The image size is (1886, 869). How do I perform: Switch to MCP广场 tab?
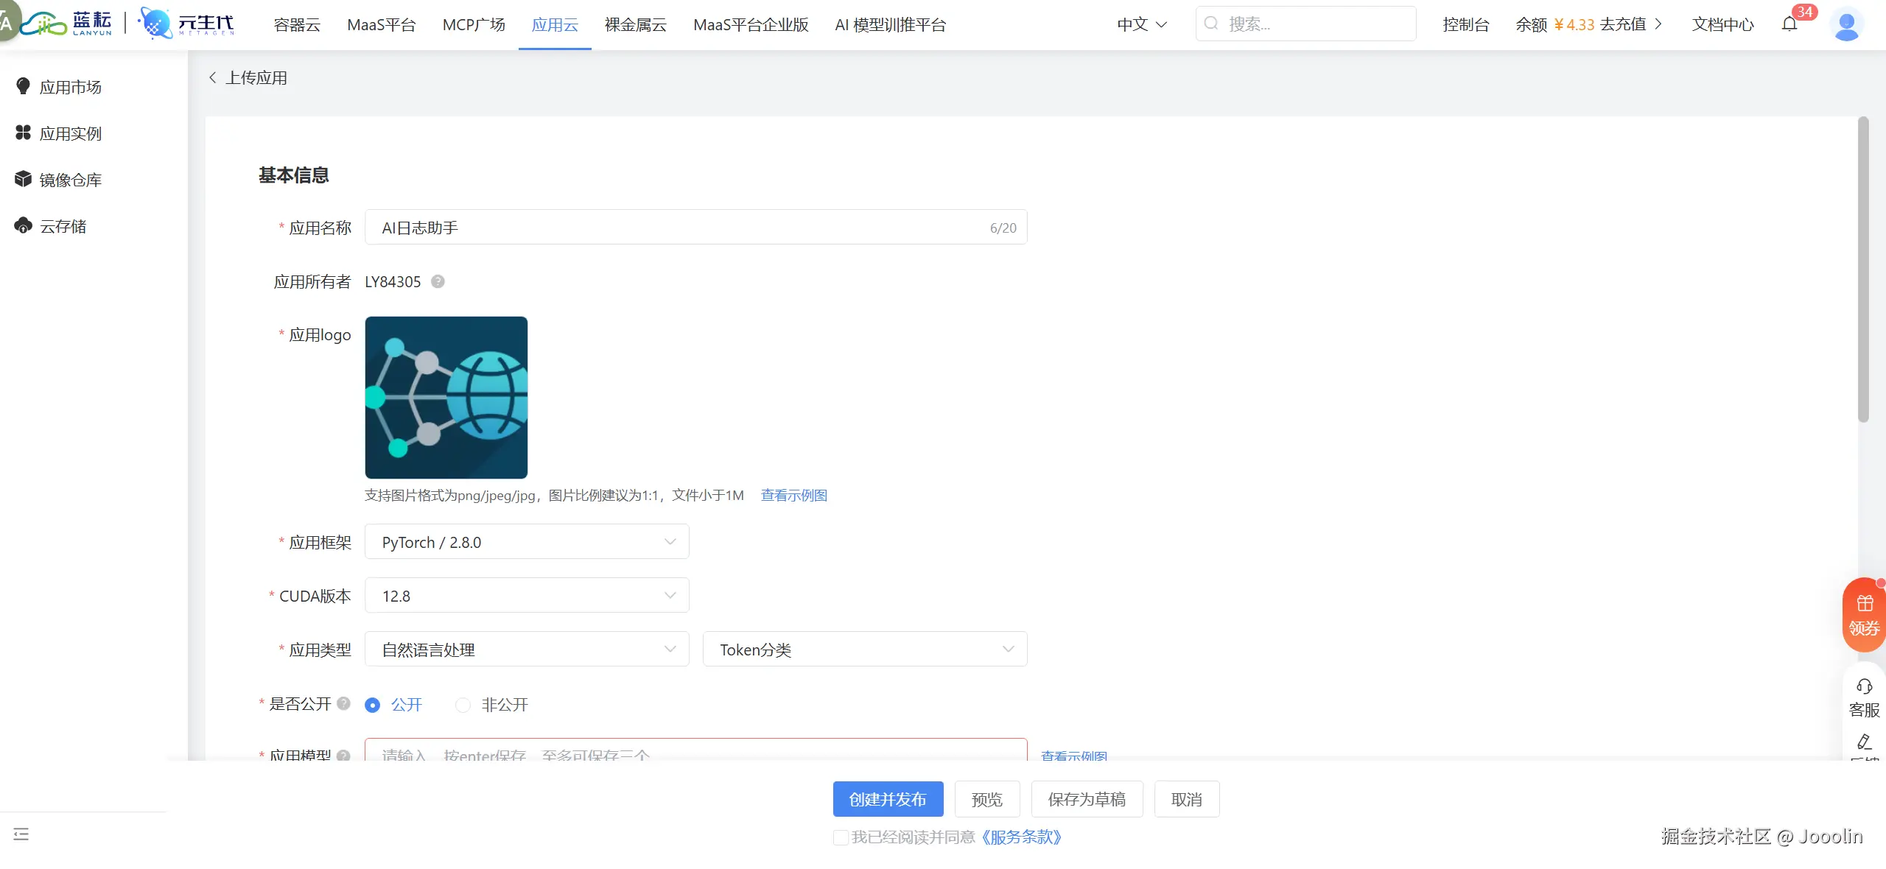click(474, 24)
